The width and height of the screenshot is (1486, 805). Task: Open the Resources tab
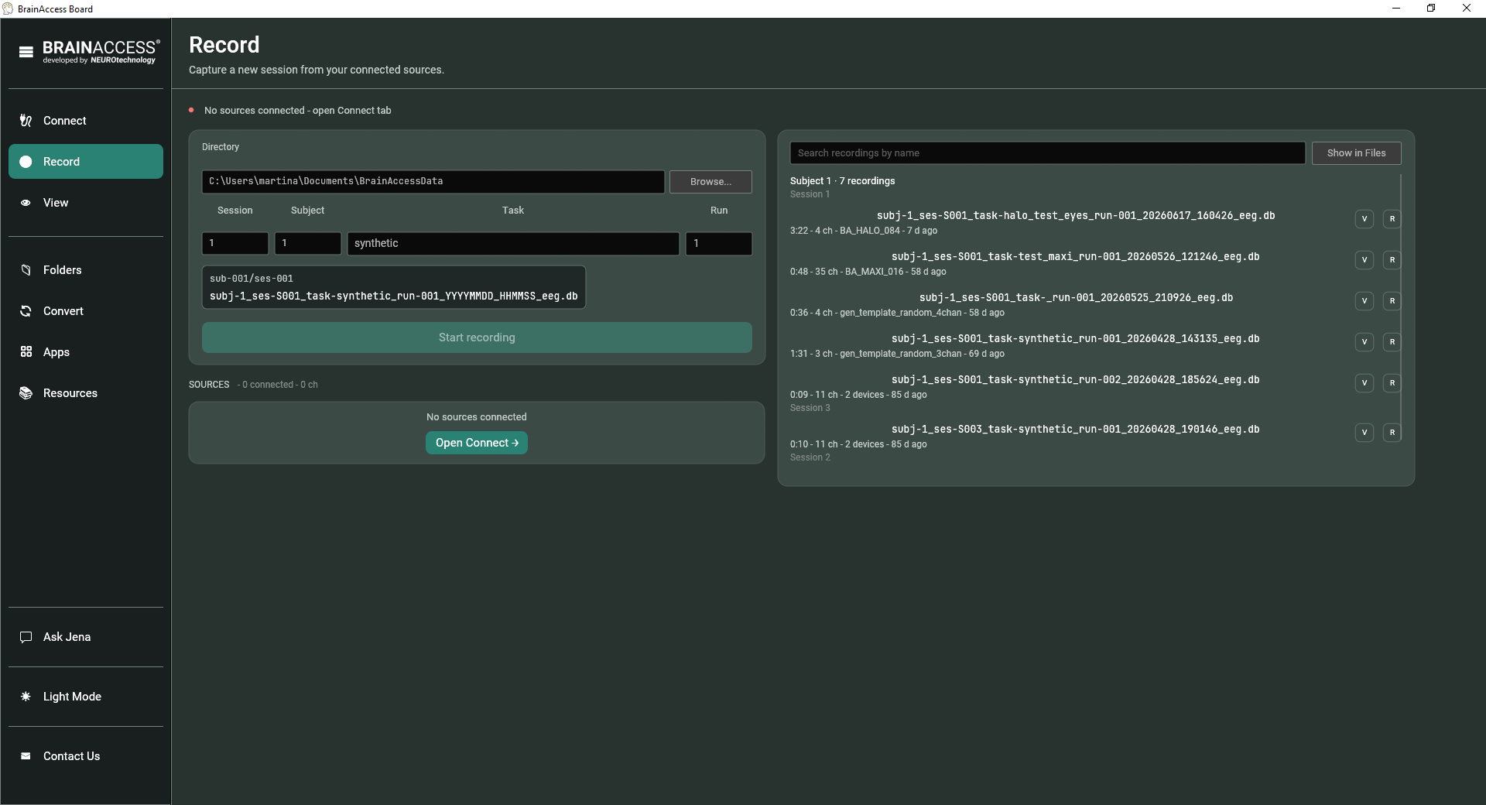(86, 393)
